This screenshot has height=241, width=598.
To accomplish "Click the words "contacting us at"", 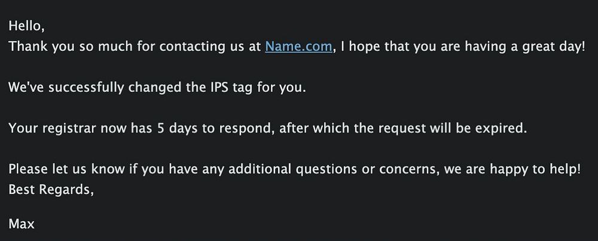I will 213,47.
